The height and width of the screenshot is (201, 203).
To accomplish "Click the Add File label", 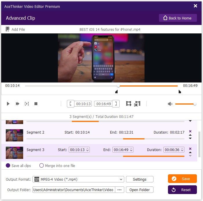I will [18, 29].
